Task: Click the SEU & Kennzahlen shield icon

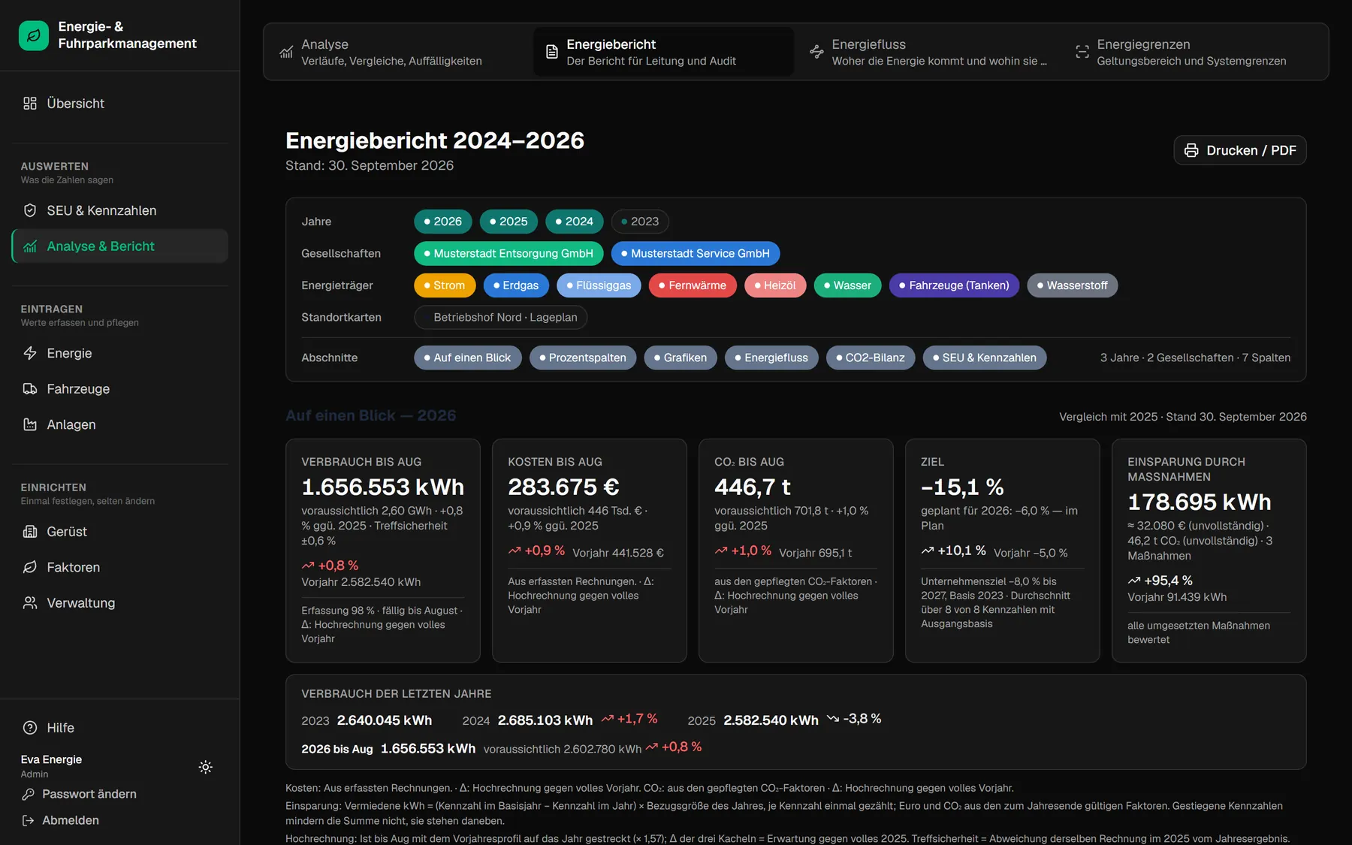Action: pos(30,211)
